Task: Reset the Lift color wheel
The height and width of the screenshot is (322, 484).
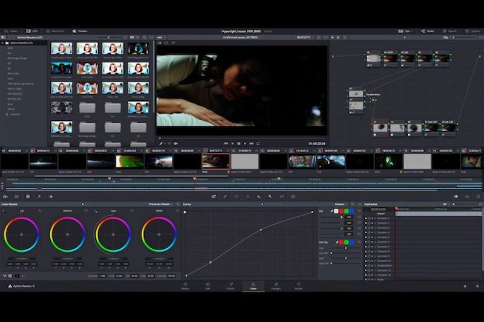Action: [41, 211]
